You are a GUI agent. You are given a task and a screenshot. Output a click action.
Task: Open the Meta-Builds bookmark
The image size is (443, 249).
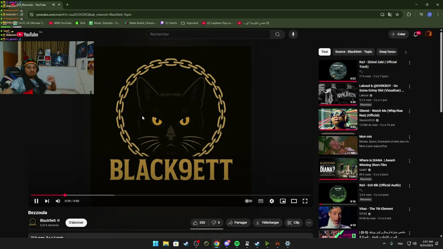pyautogui.click(x=140, y=23)
